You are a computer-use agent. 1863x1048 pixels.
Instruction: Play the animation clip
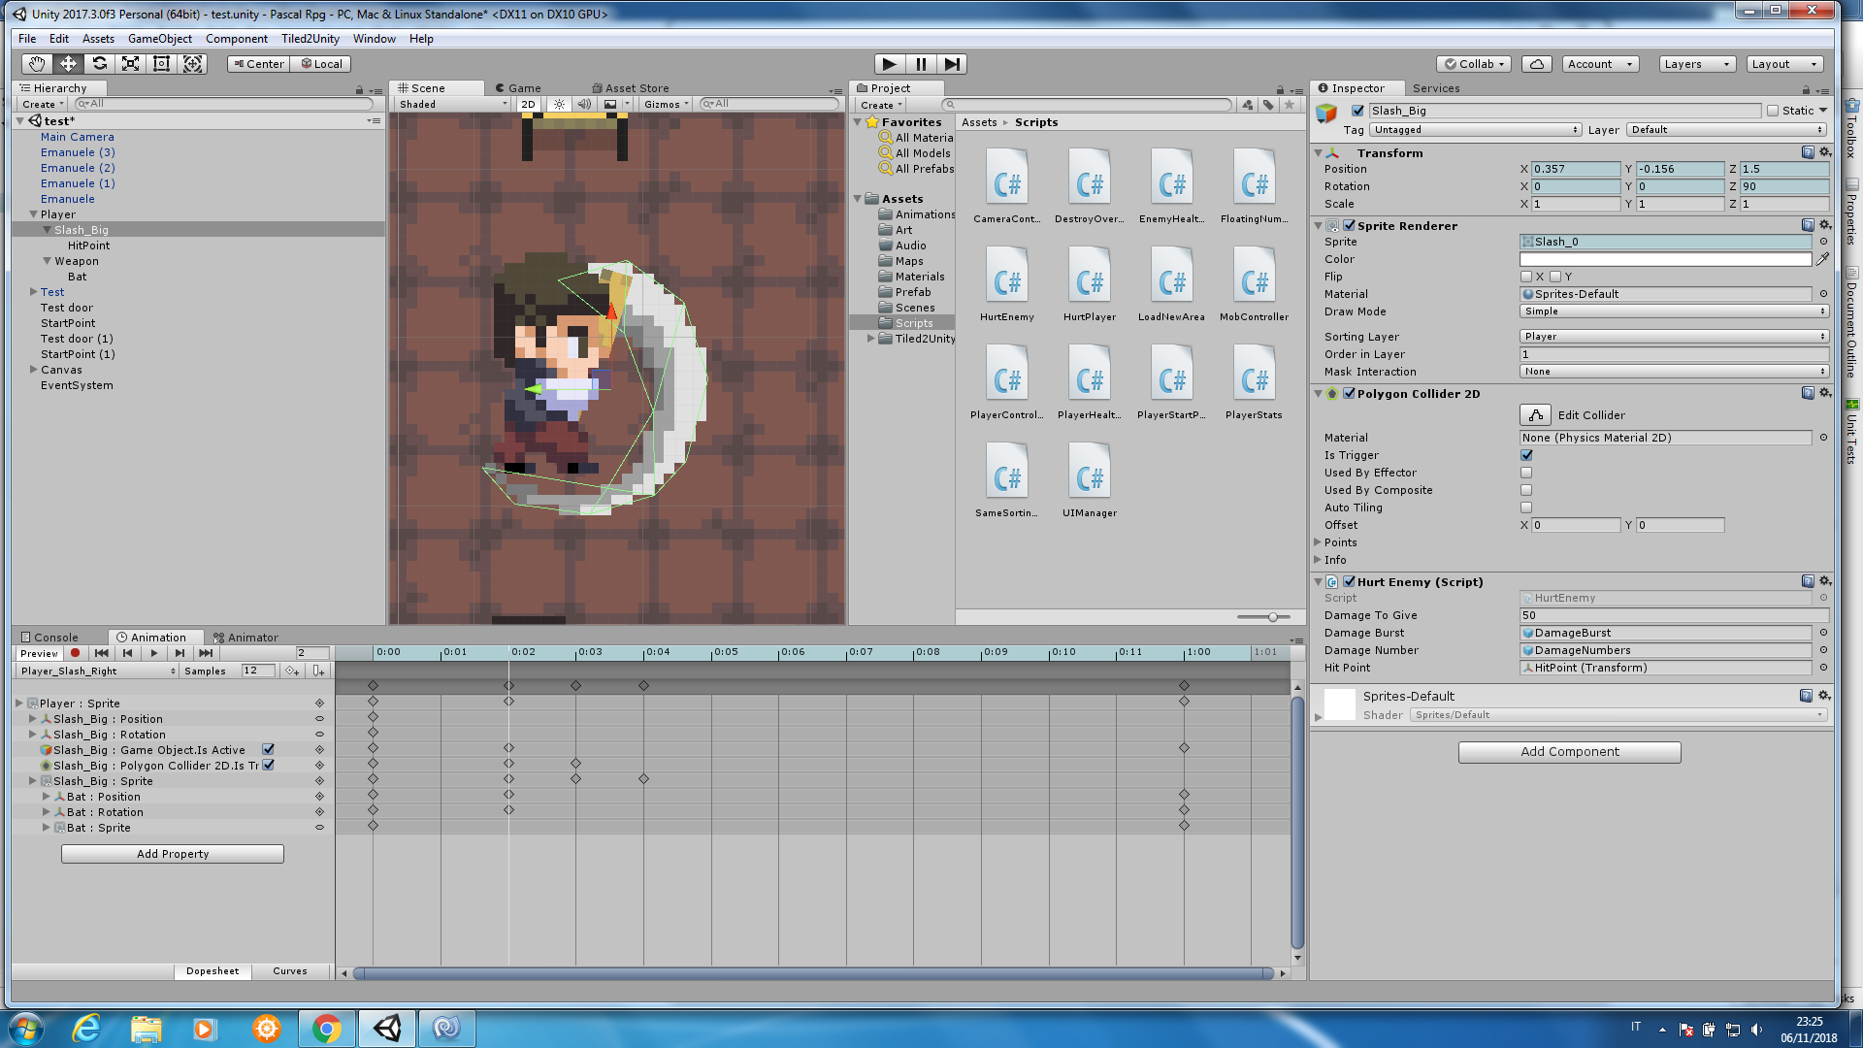click(154, 653)
